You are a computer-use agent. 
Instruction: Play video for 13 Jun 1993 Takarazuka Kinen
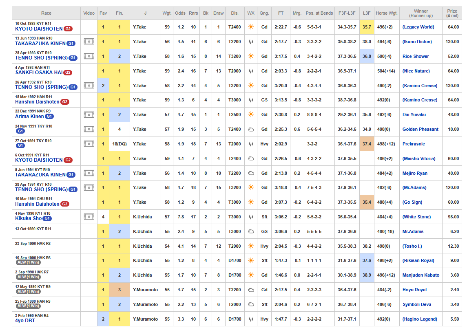click(89, 42)
